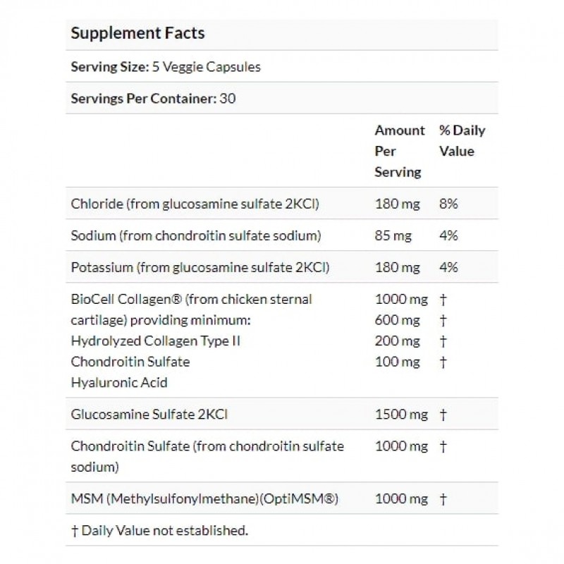Click the 180 mg amount for Potassium
The height and width of the screenshot is (564, 564).
point(398,267)
